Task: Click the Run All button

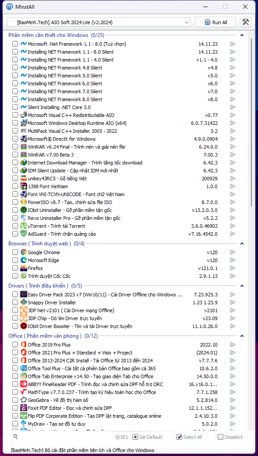Action: coord(216,22)
